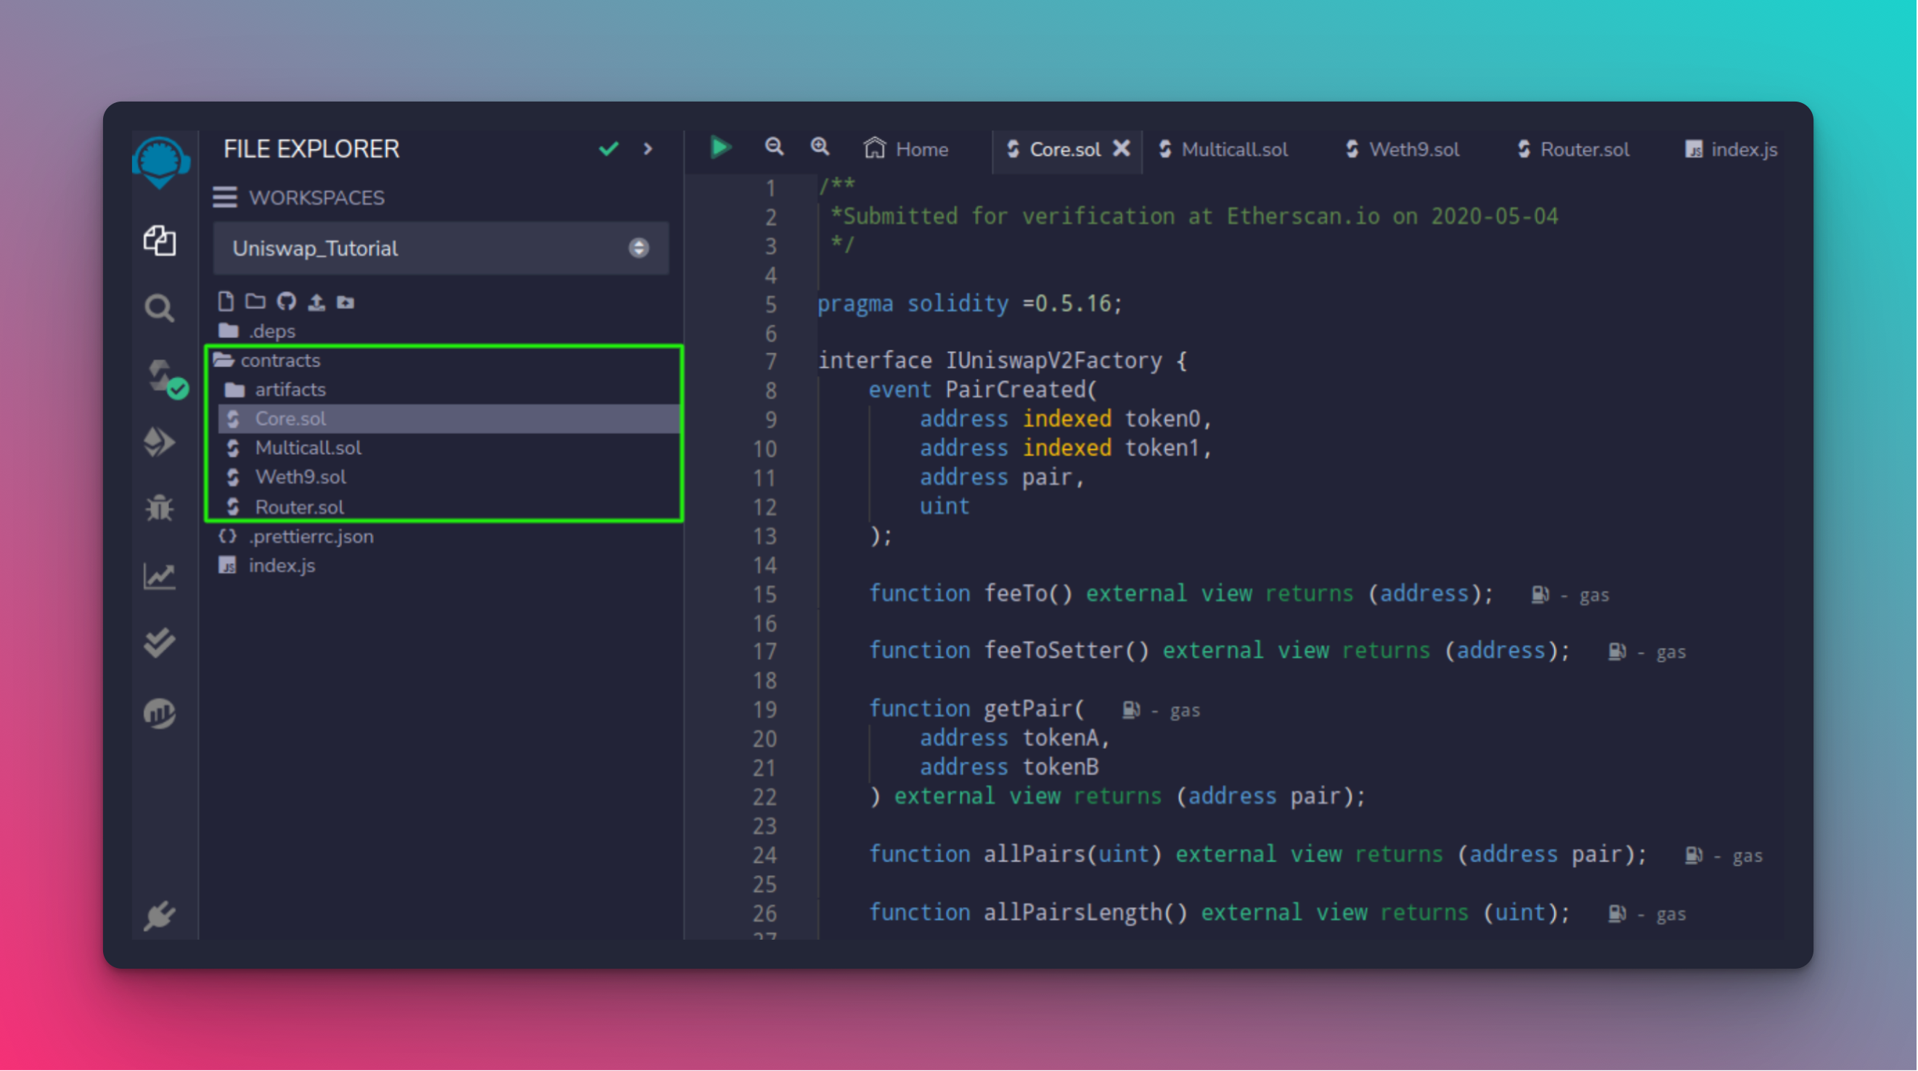Open the File Explorer sidebar icon

159,240
